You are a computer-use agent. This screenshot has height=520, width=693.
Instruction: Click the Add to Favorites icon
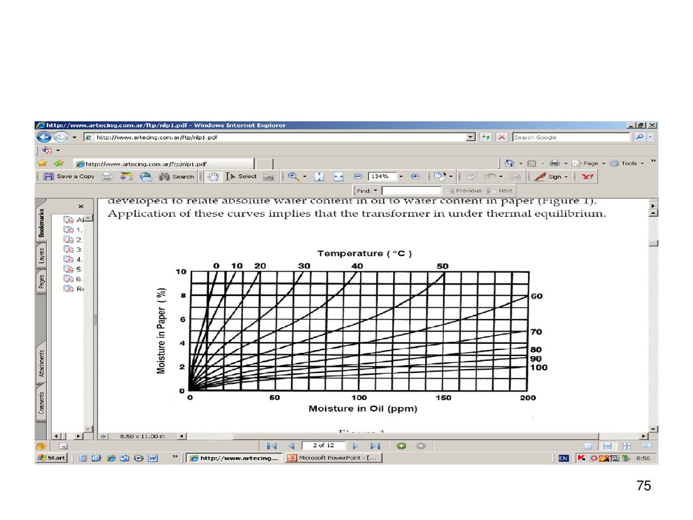tap(58, 164)
